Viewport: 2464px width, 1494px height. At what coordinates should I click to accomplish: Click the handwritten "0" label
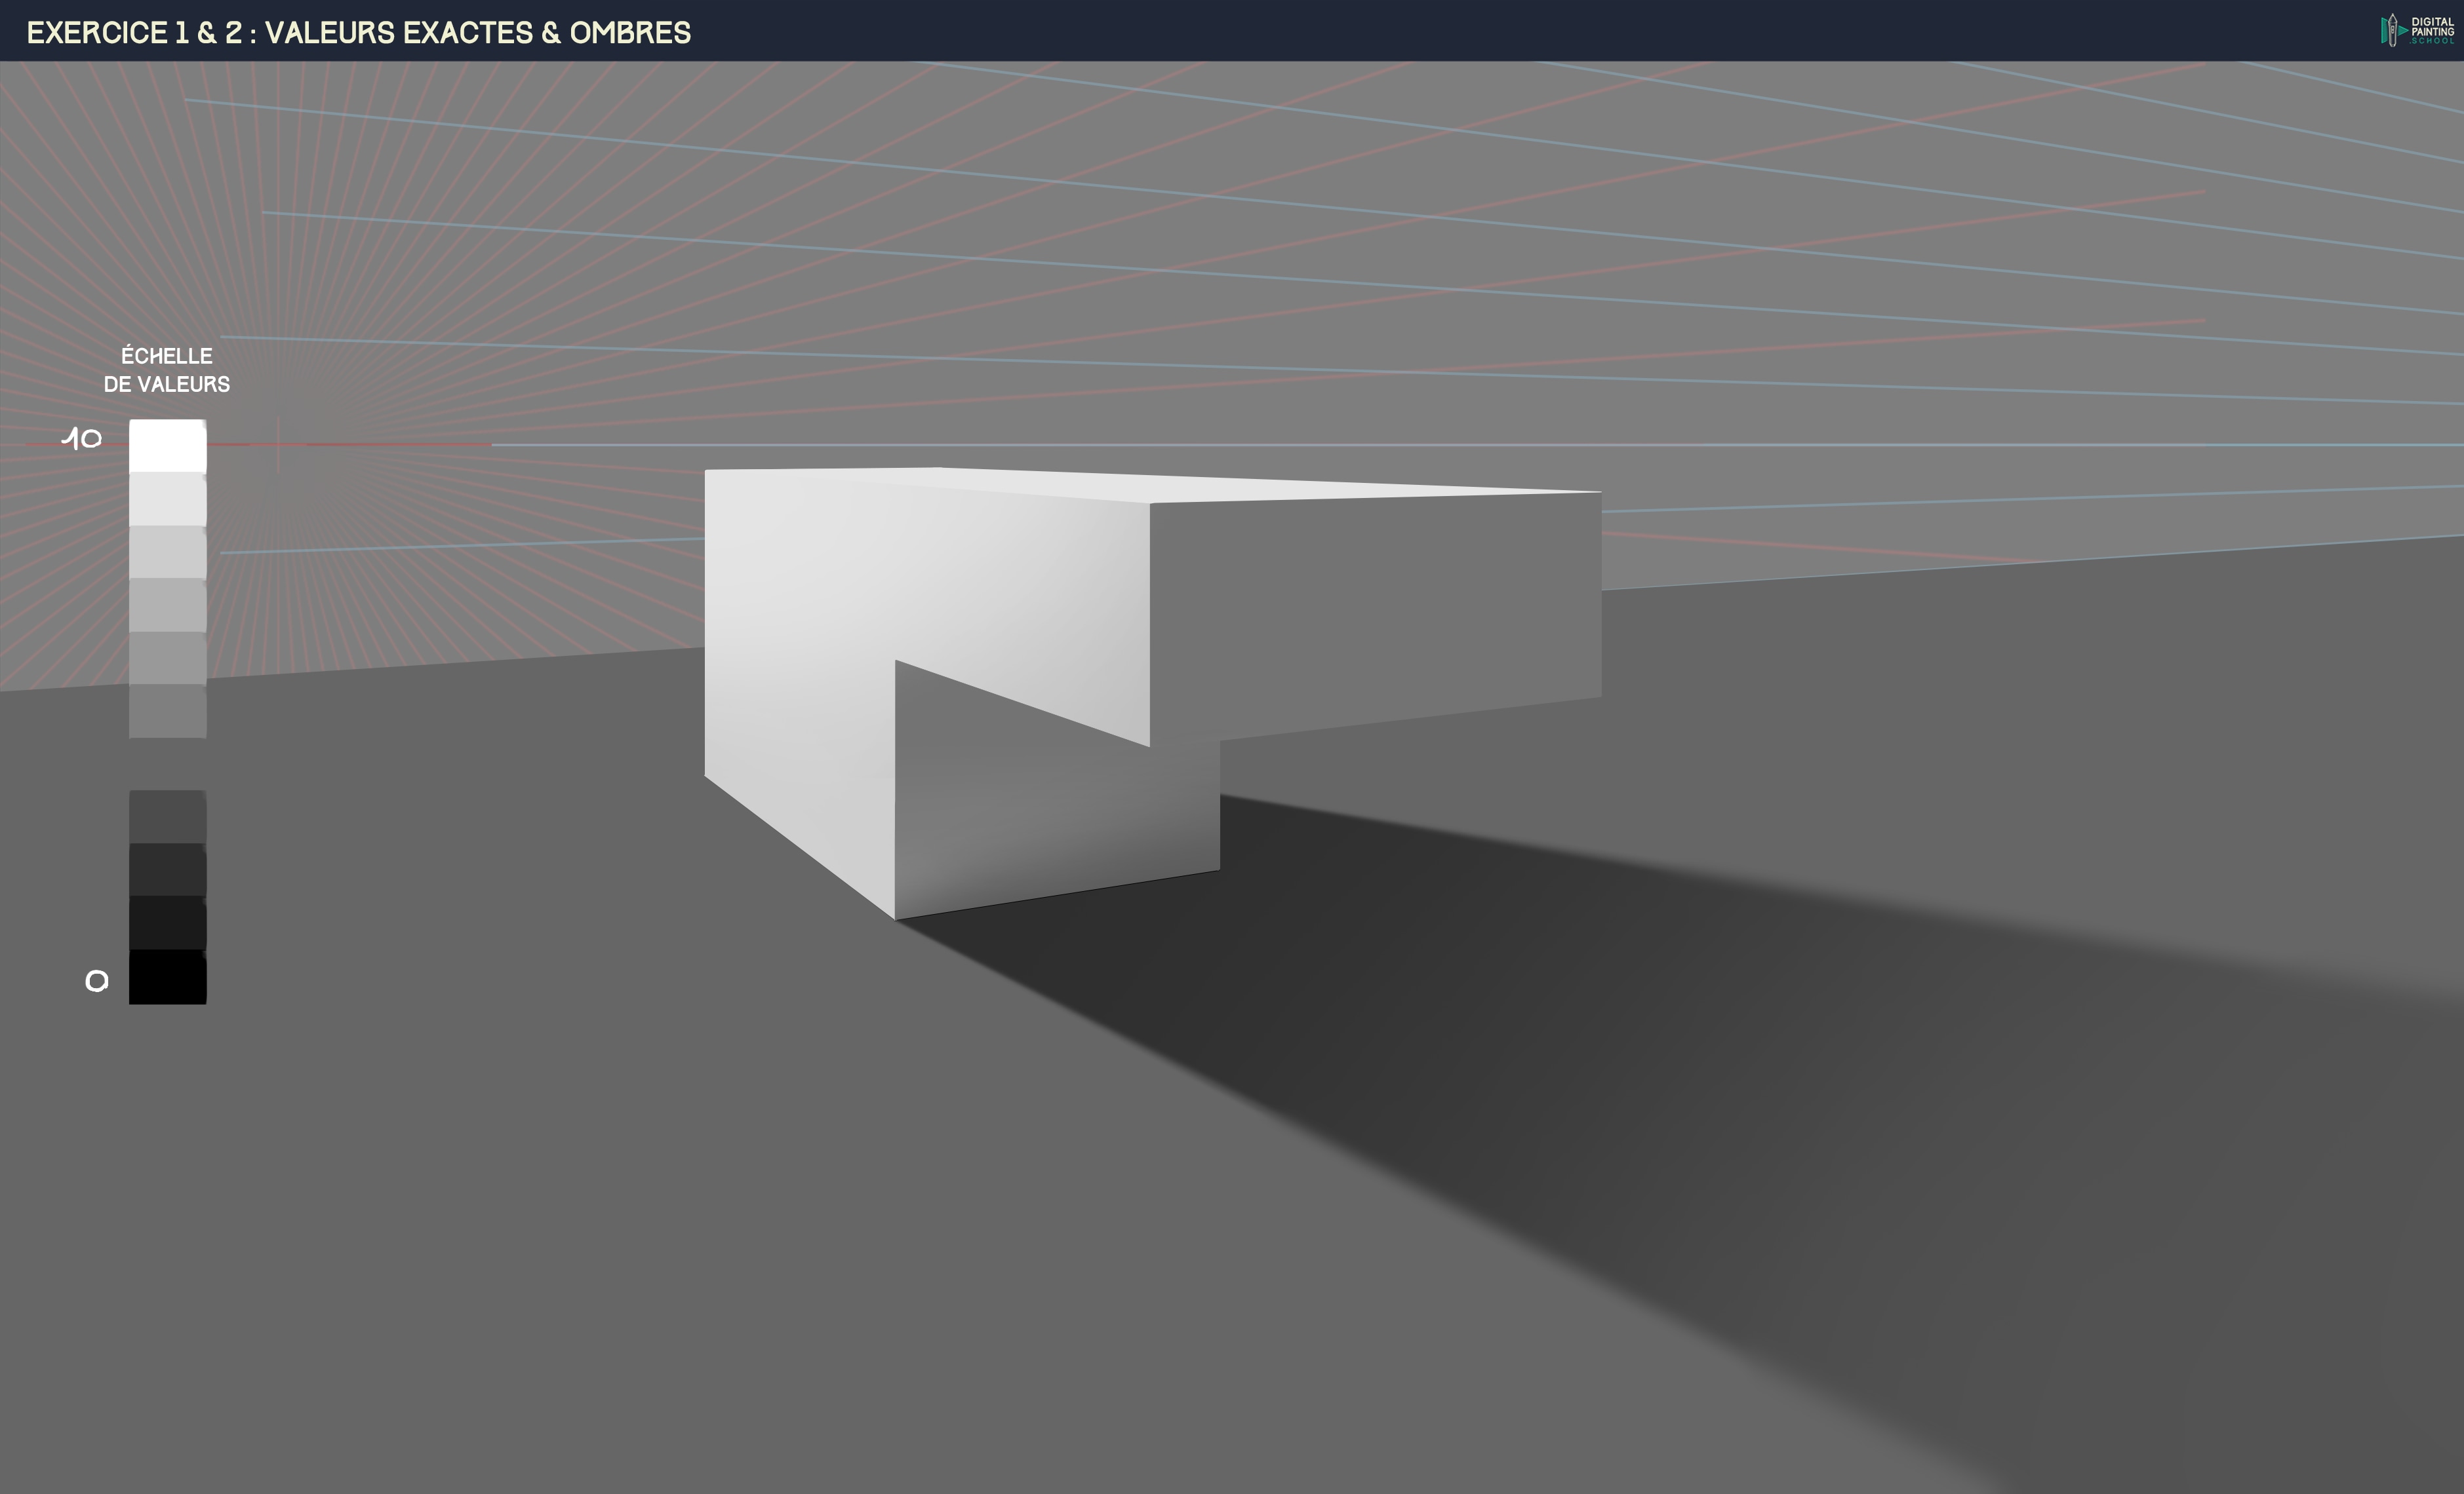[96, 982]
